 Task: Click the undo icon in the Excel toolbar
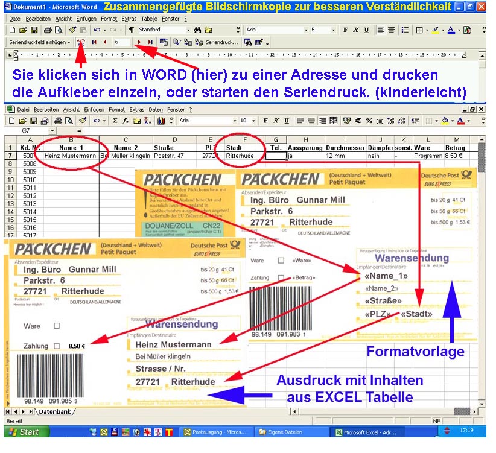pos(97,121)
